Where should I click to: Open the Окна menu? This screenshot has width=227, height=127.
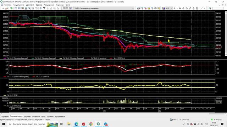(x=68, y=5)
